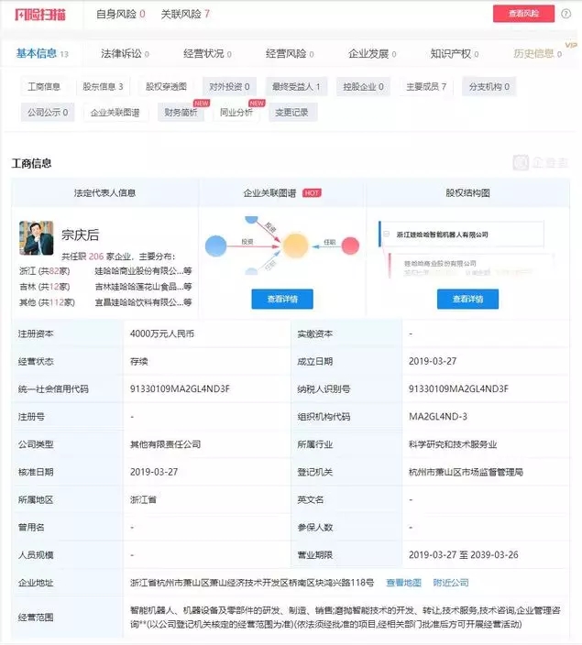Click 查看地图 link
Screen dimensions: 582x645
pyautogui.click(x=404, y=583)
